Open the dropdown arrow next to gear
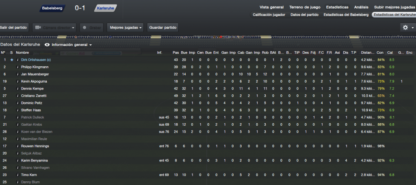 (413, 28)
